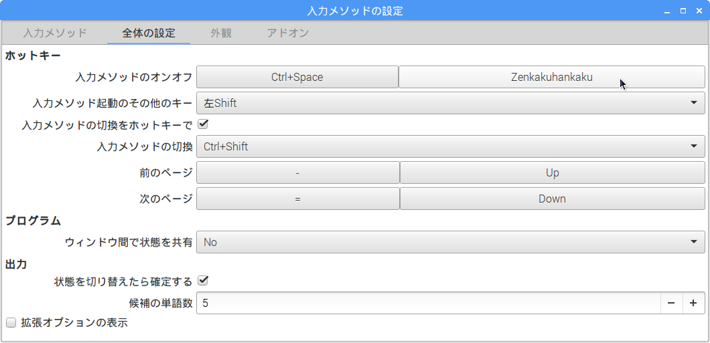710x343 pixels.
Task: Toggle 入力メソッドの切換をホットキーで checkbox
Action: pos(203,124)
